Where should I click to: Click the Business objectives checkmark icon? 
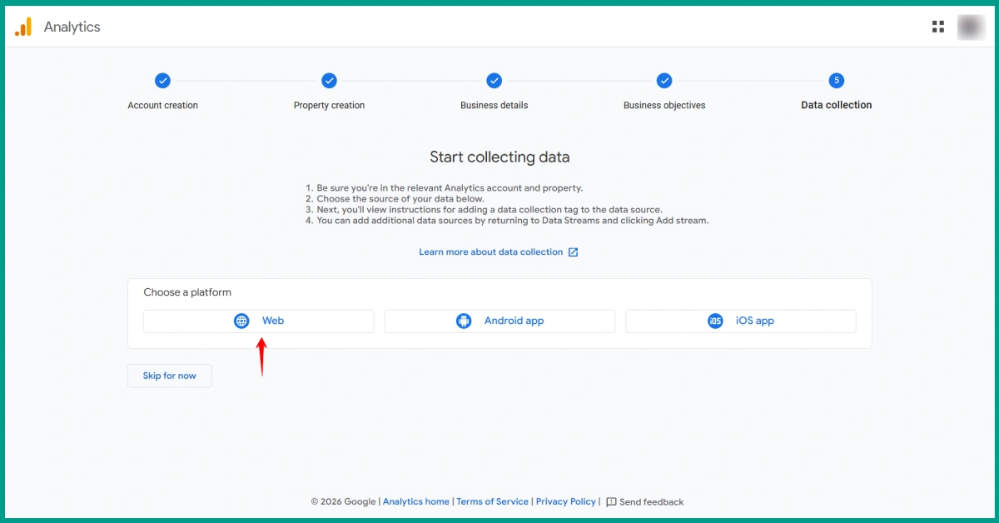(x=664, y=81)
